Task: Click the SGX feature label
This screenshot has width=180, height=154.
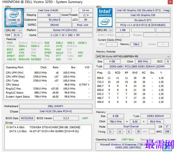Action: click(x=59, y=59)
